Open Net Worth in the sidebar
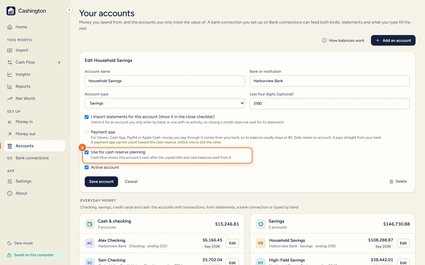The image size is (425, 265). 35,98
